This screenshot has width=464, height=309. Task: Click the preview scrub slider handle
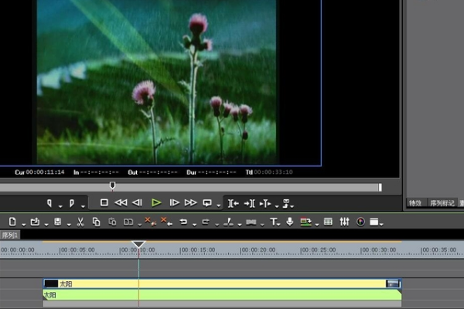(x=113, y=185)
